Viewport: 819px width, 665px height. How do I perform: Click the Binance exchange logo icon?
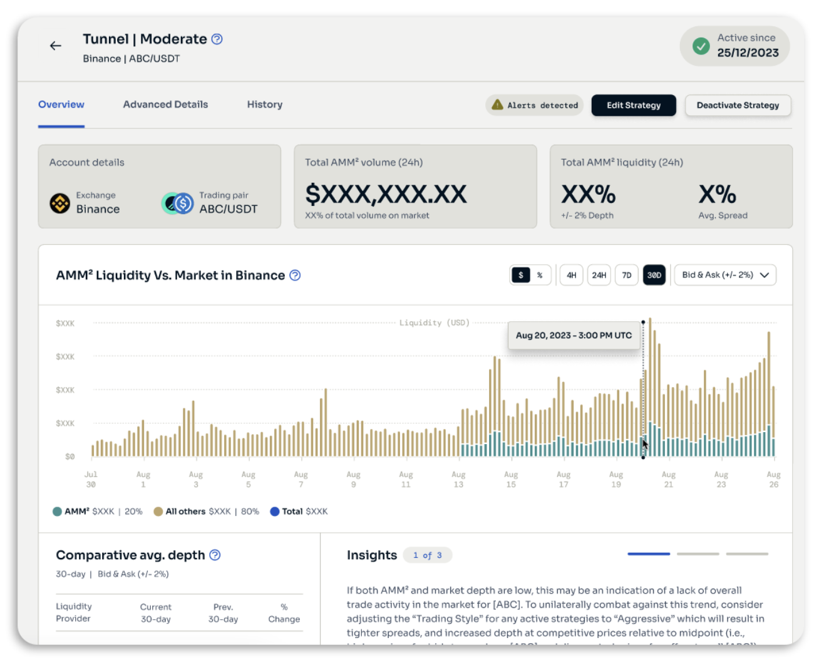(60, 204)
